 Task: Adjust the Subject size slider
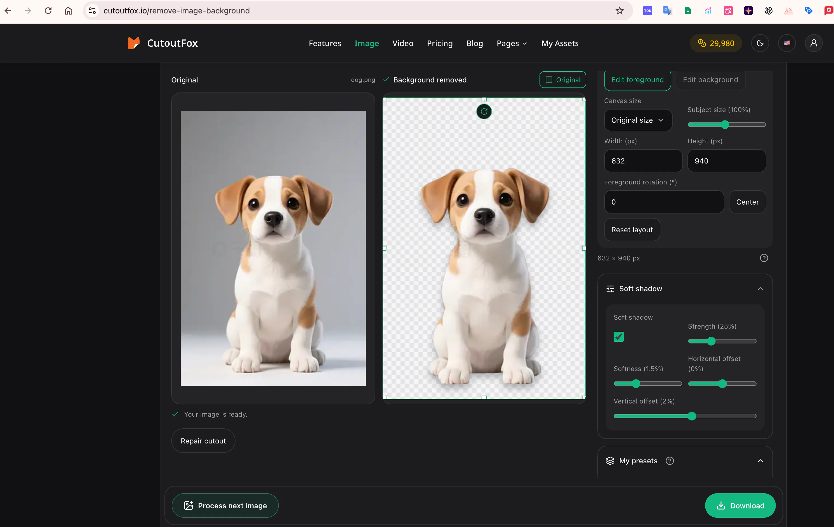click(x=726, y=125)
